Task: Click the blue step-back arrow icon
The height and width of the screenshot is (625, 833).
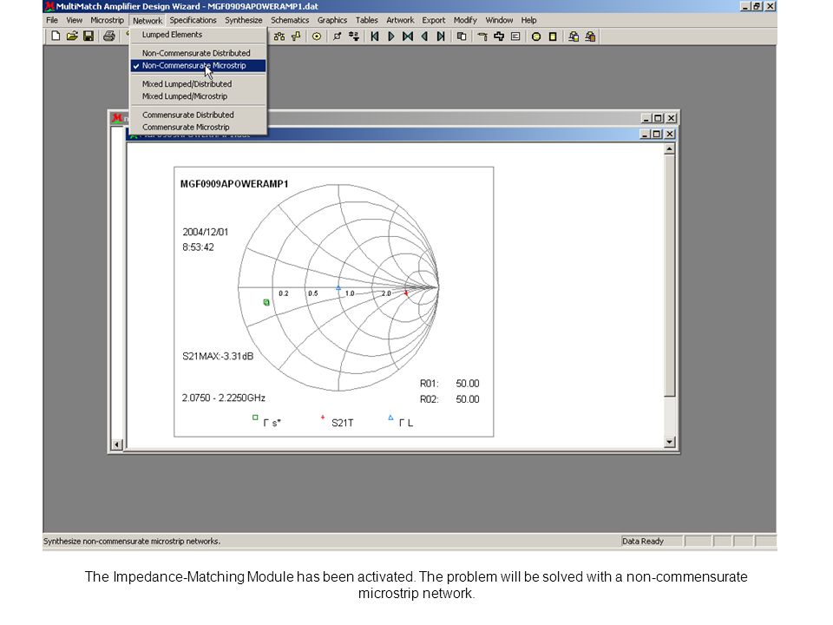Action: coord(424,36)
